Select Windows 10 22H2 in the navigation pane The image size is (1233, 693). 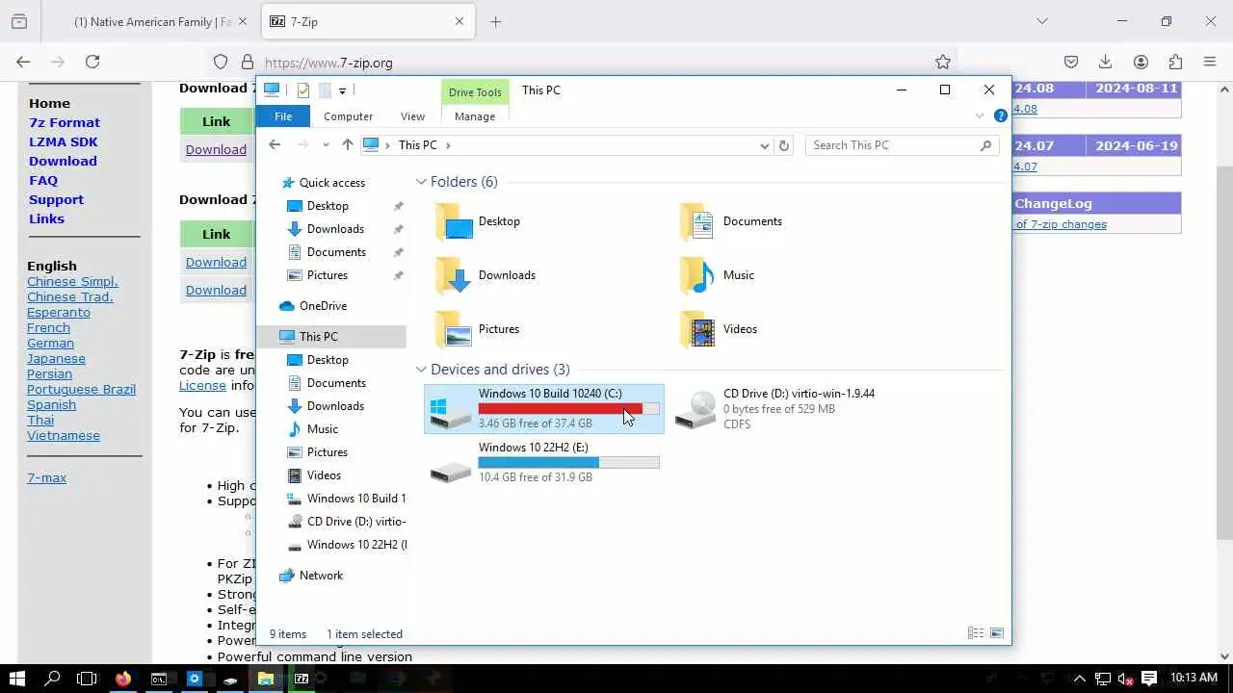coord(356,545)
